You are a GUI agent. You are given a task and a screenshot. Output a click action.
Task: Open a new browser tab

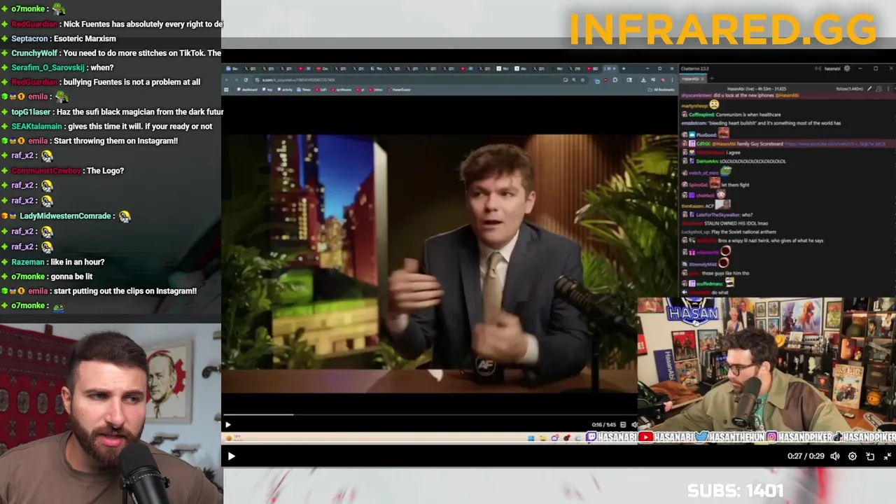[624, 69]
